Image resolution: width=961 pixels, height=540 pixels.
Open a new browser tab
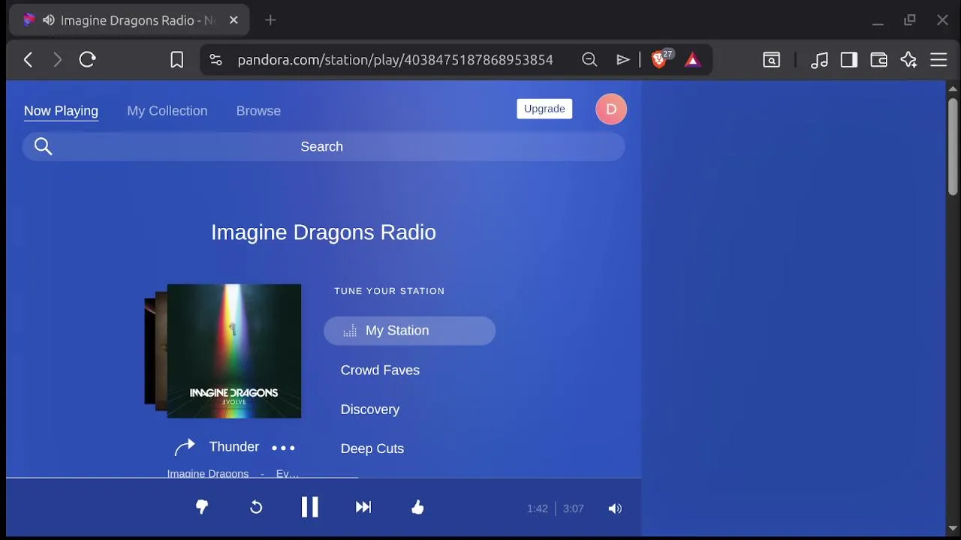pyautogui.click(x=271, y=20)
